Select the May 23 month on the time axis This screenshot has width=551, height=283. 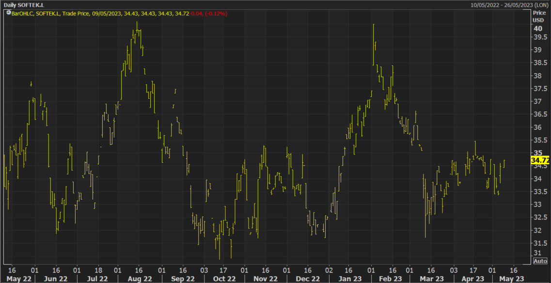[x=512, y=279]
